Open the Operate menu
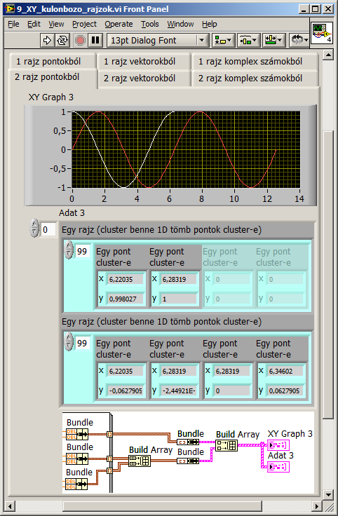This screenshot has height=516, width=338. (x=119, y=24)
